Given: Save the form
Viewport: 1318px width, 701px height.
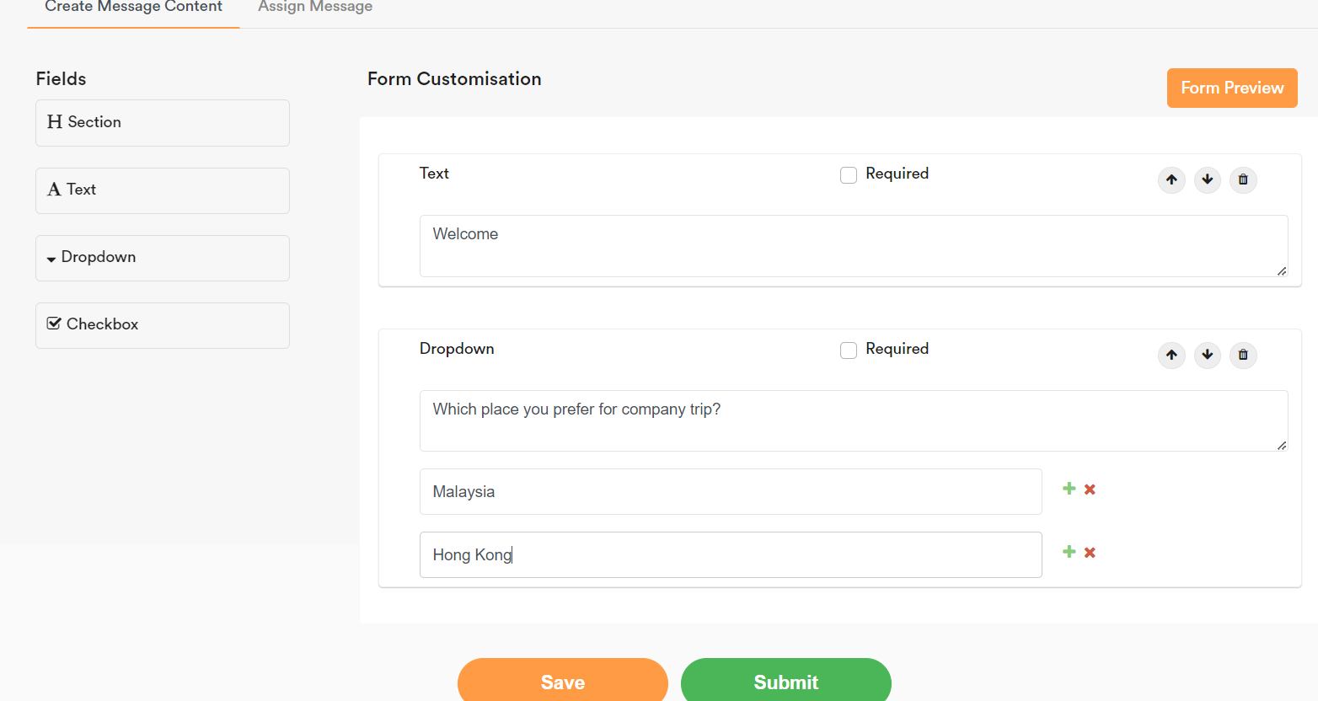Looking at the screenshot, I should pos(562,681).
